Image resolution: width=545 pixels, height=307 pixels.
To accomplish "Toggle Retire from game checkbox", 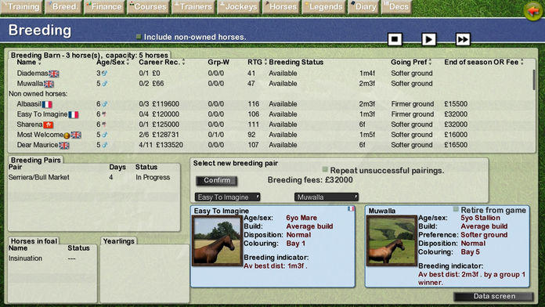I will click(x=456, y=209).
